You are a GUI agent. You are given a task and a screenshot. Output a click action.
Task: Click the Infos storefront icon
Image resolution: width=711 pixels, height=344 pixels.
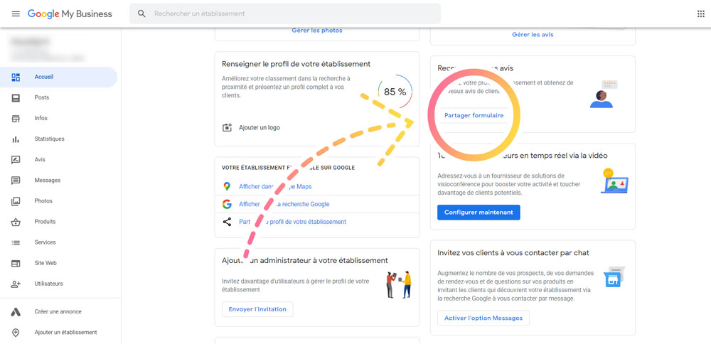click(x=16, y=118)
